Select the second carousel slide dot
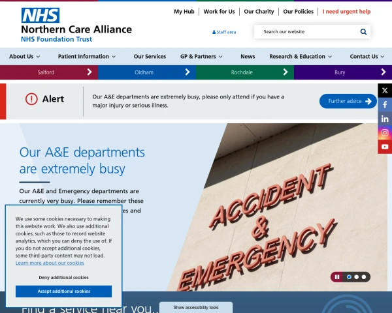The image size is (392, 313). coord(357,277)
